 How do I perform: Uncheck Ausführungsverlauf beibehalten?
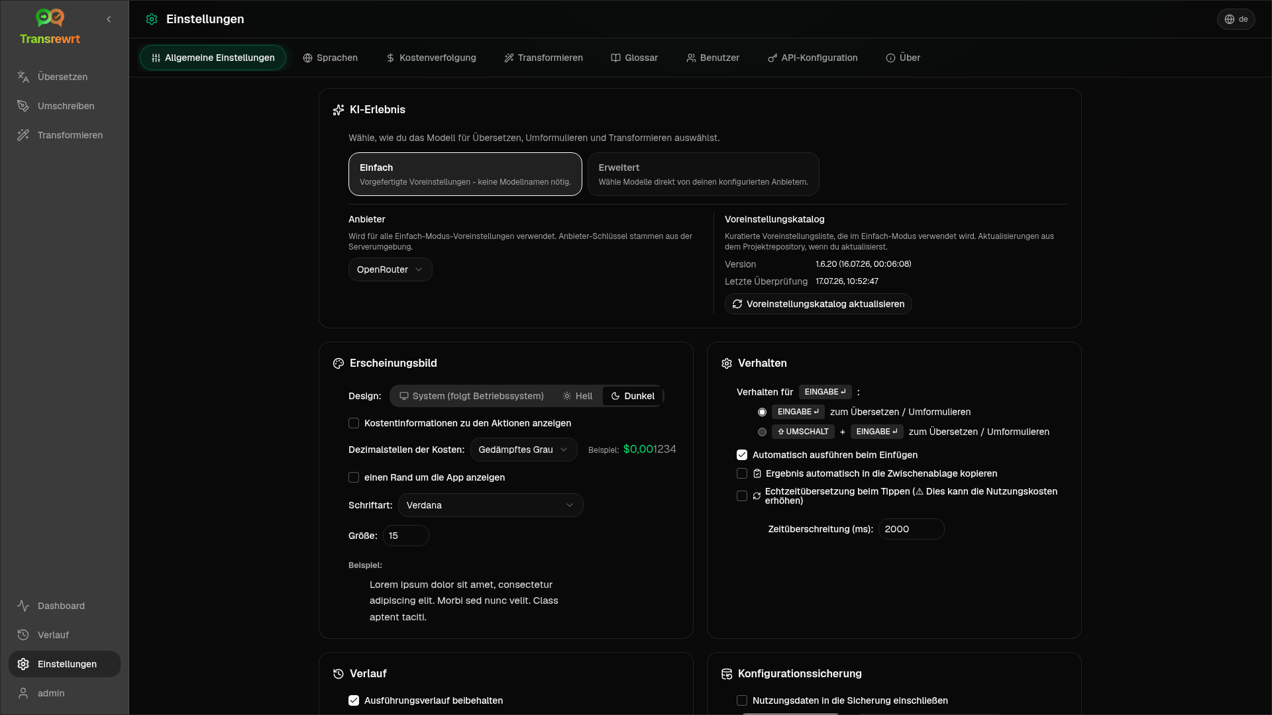354,700
